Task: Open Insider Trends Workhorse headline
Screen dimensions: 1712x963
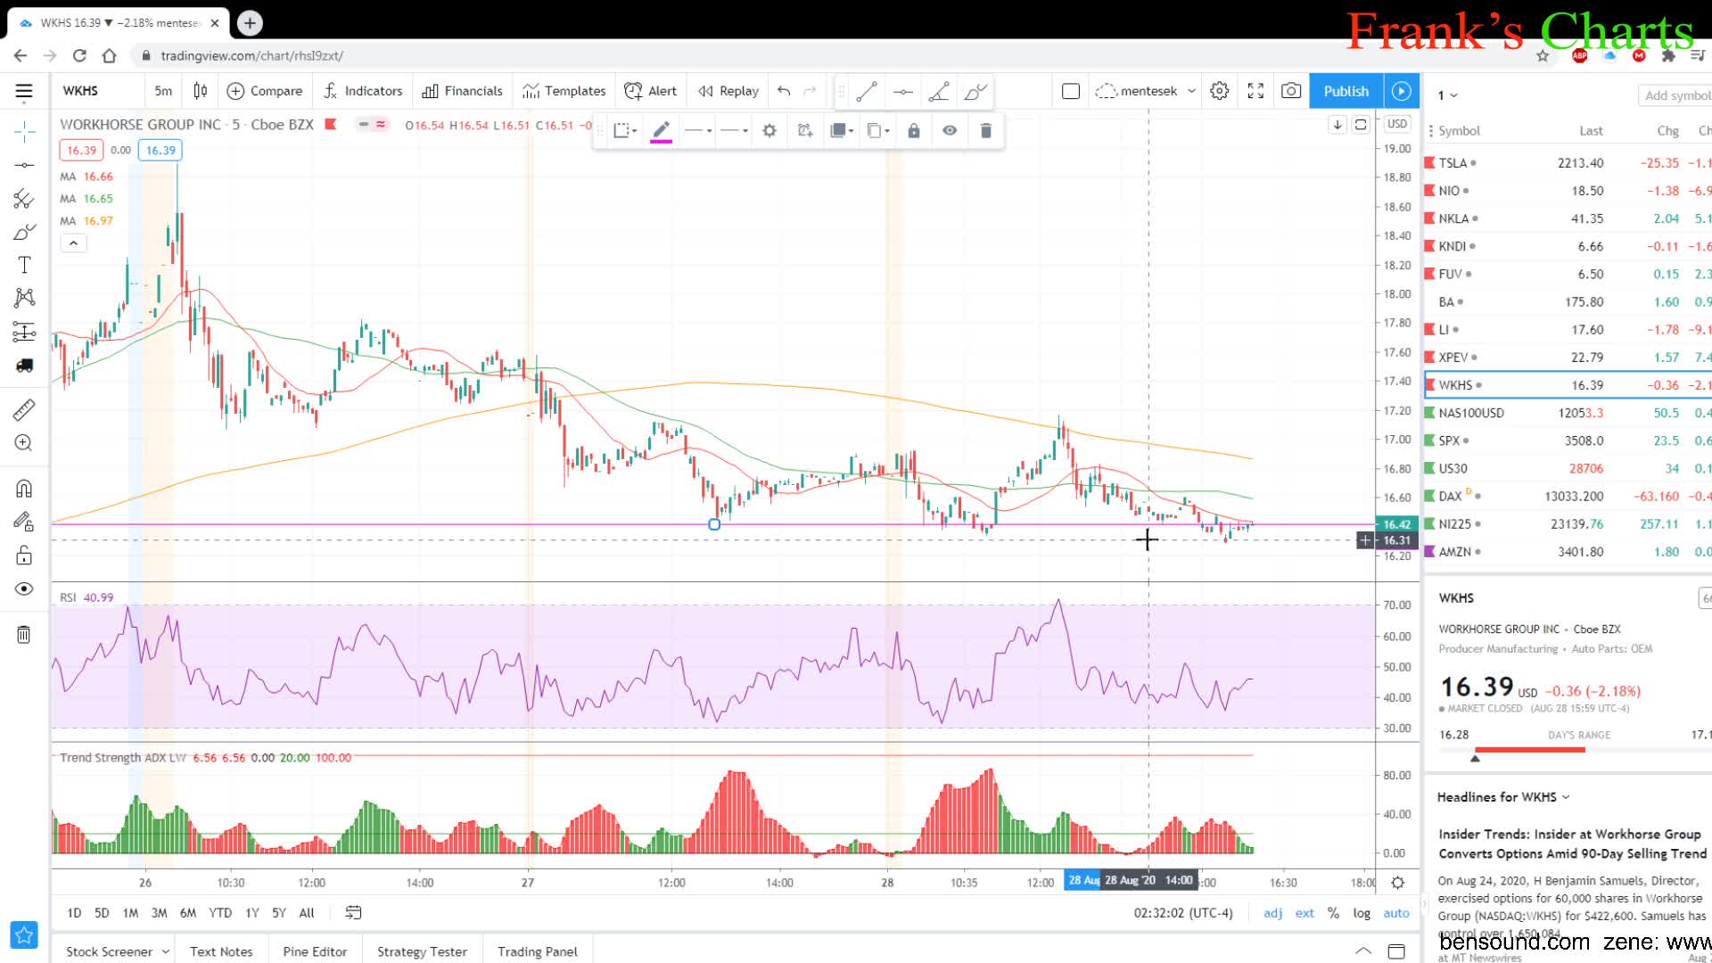Action: coord(1572,844)
